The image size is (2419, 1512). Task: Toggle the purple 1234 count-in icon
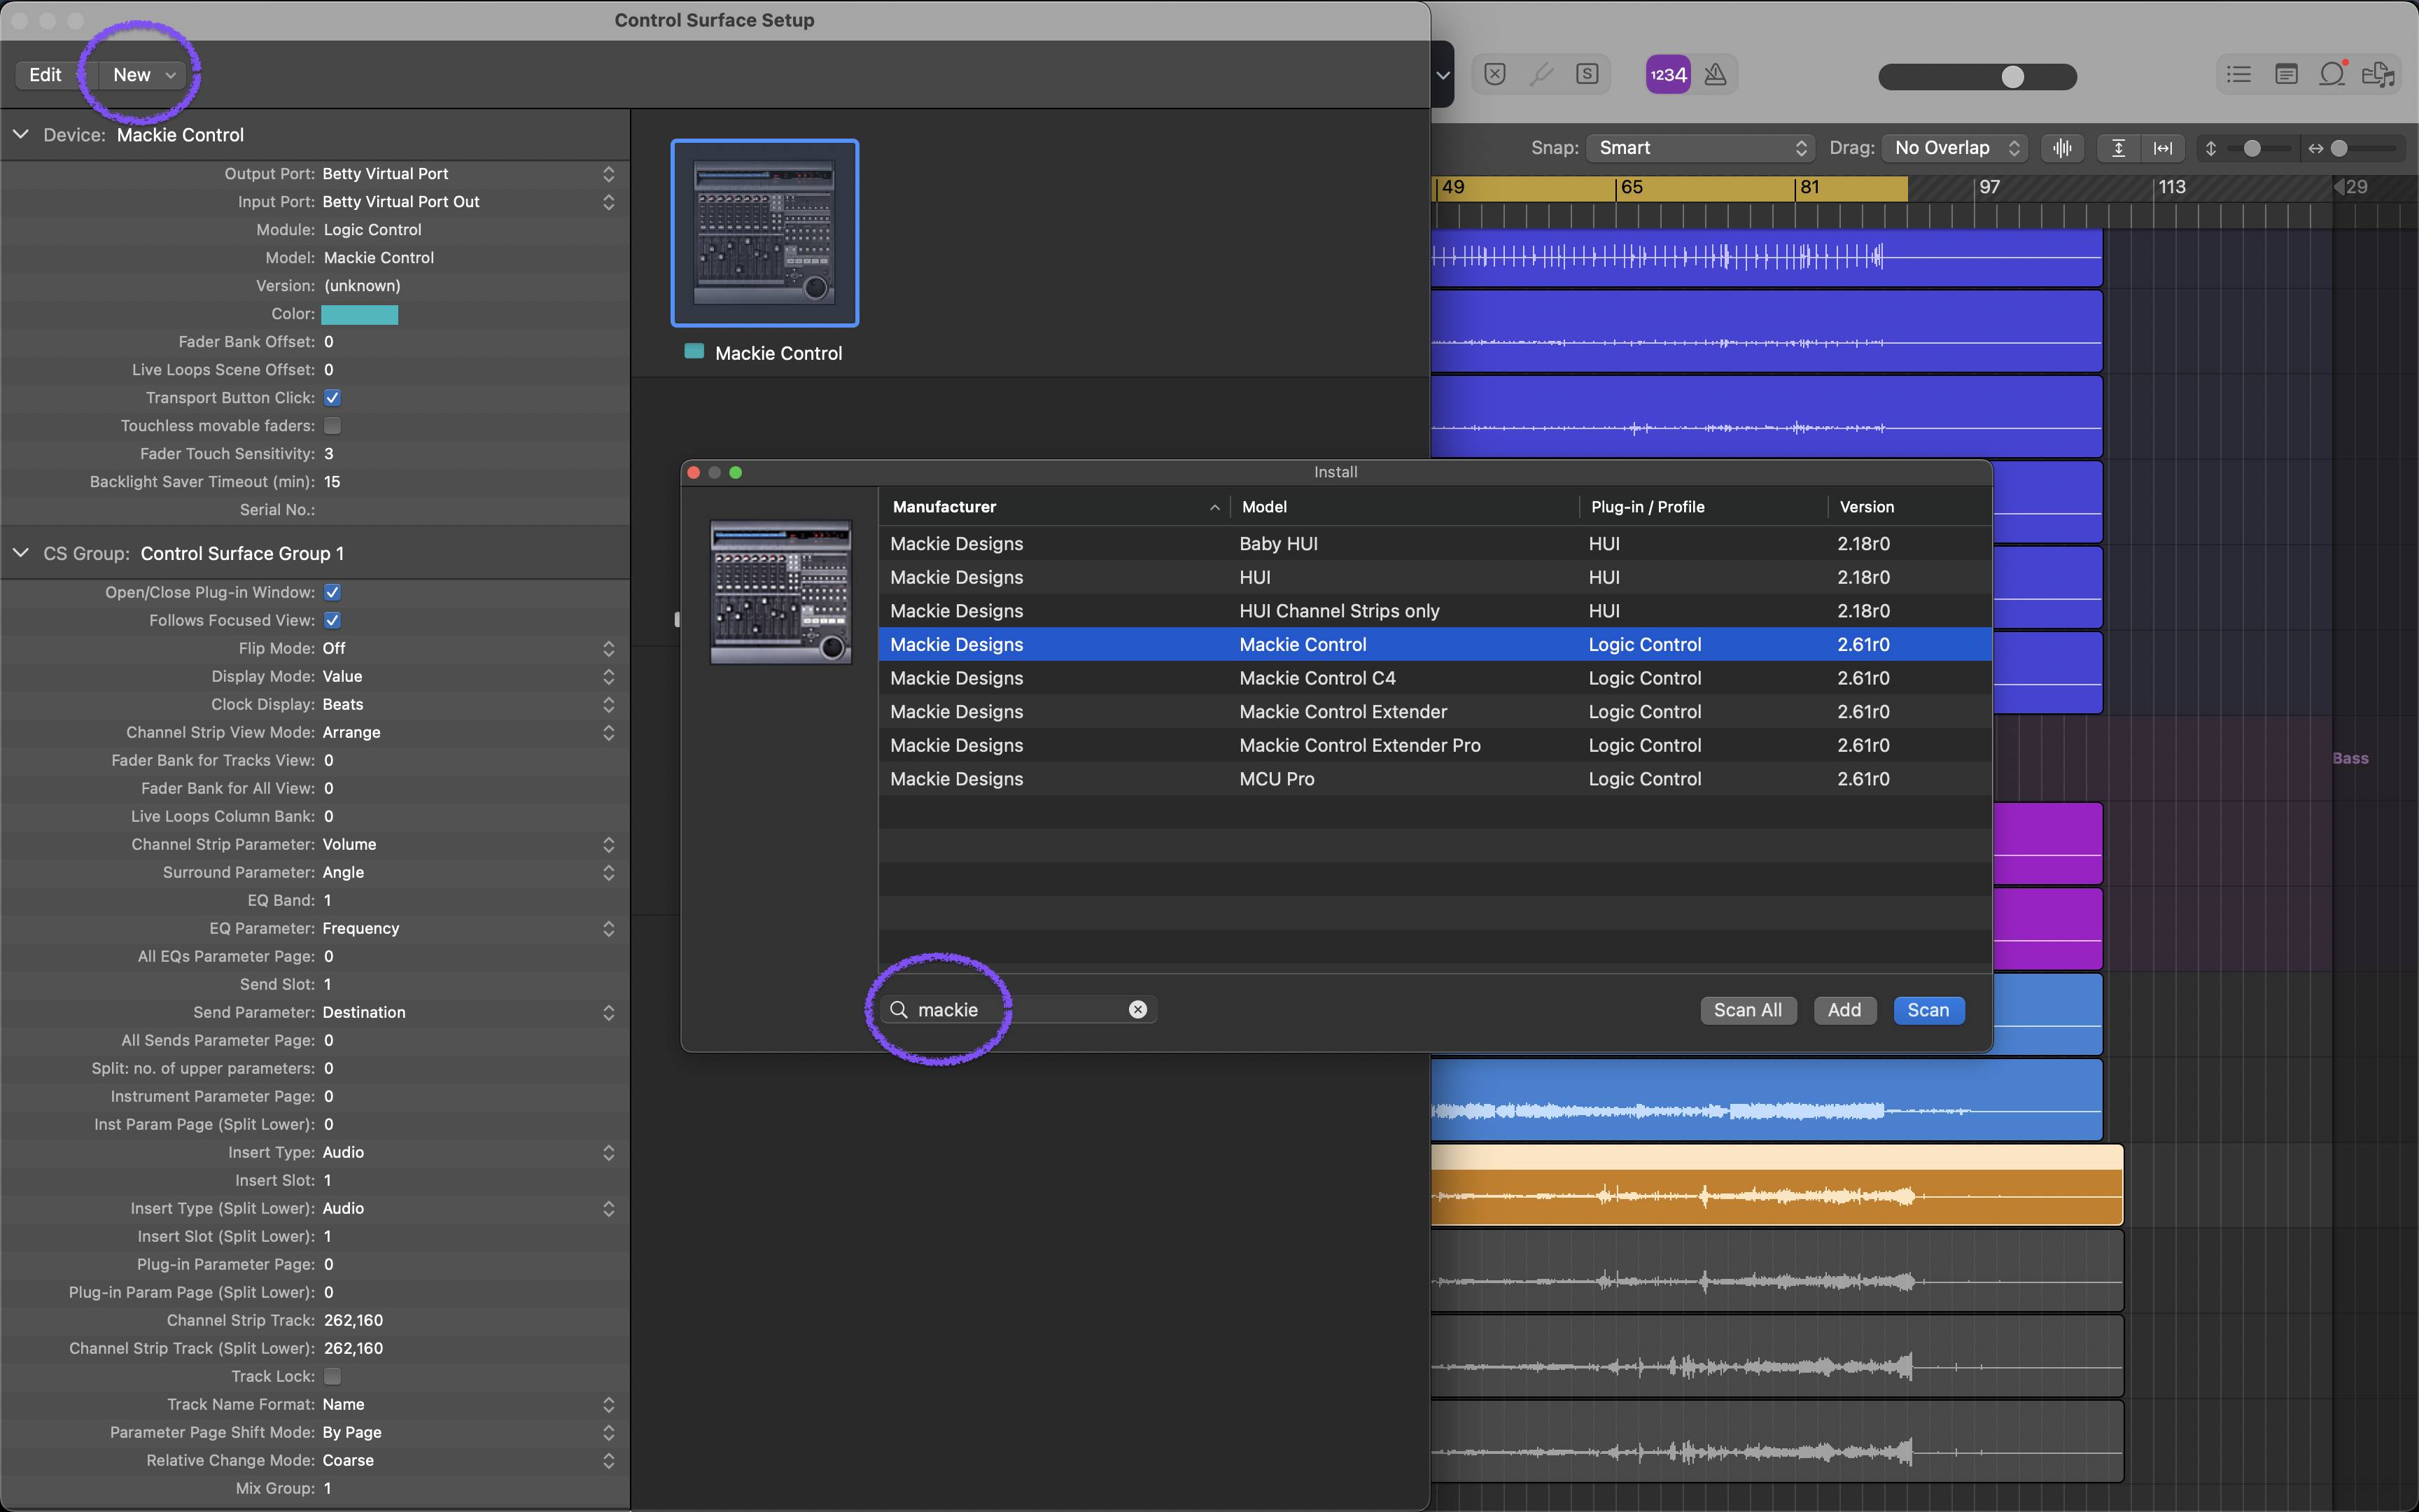(x=1667, y=74)
